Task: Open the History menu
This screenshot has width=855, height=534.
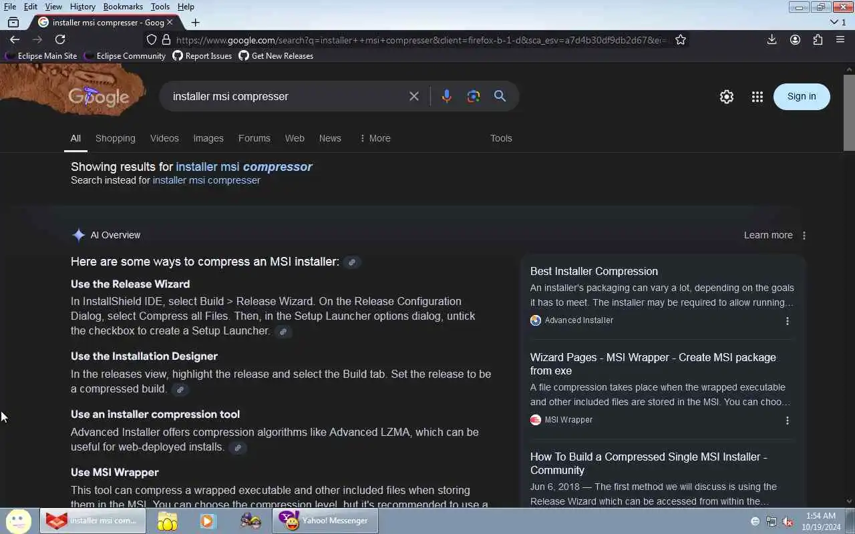Action: point(83,7)
